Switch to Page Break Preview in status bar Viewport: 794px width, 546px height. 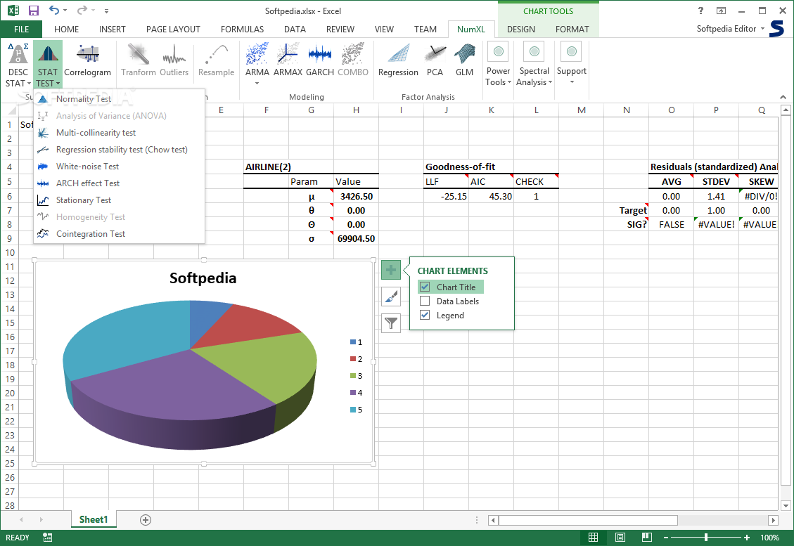[646, 538]
